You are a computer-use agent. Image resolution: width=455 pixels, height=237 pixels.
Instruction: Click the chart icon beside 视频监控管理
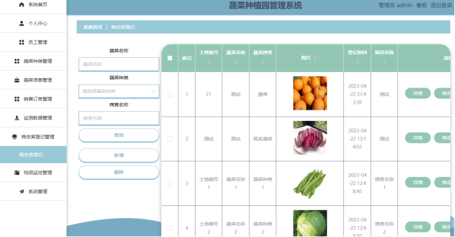point(17,172)
